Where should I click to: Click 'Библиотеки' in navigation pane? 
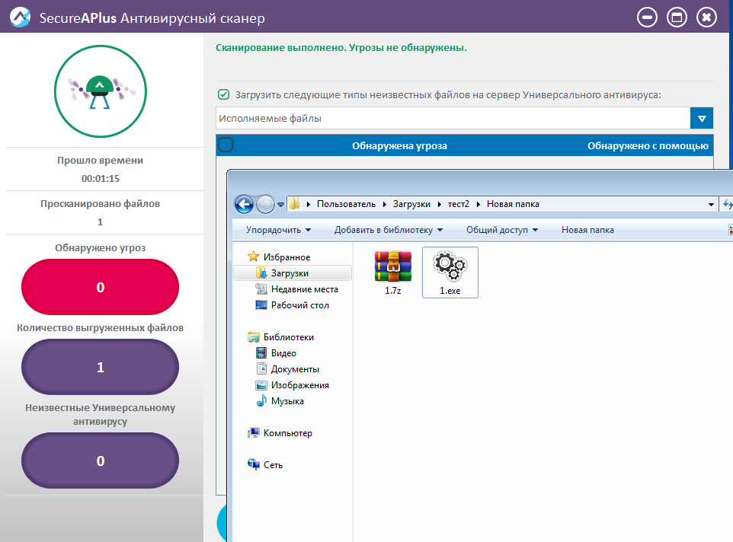[x=289, y=337]
